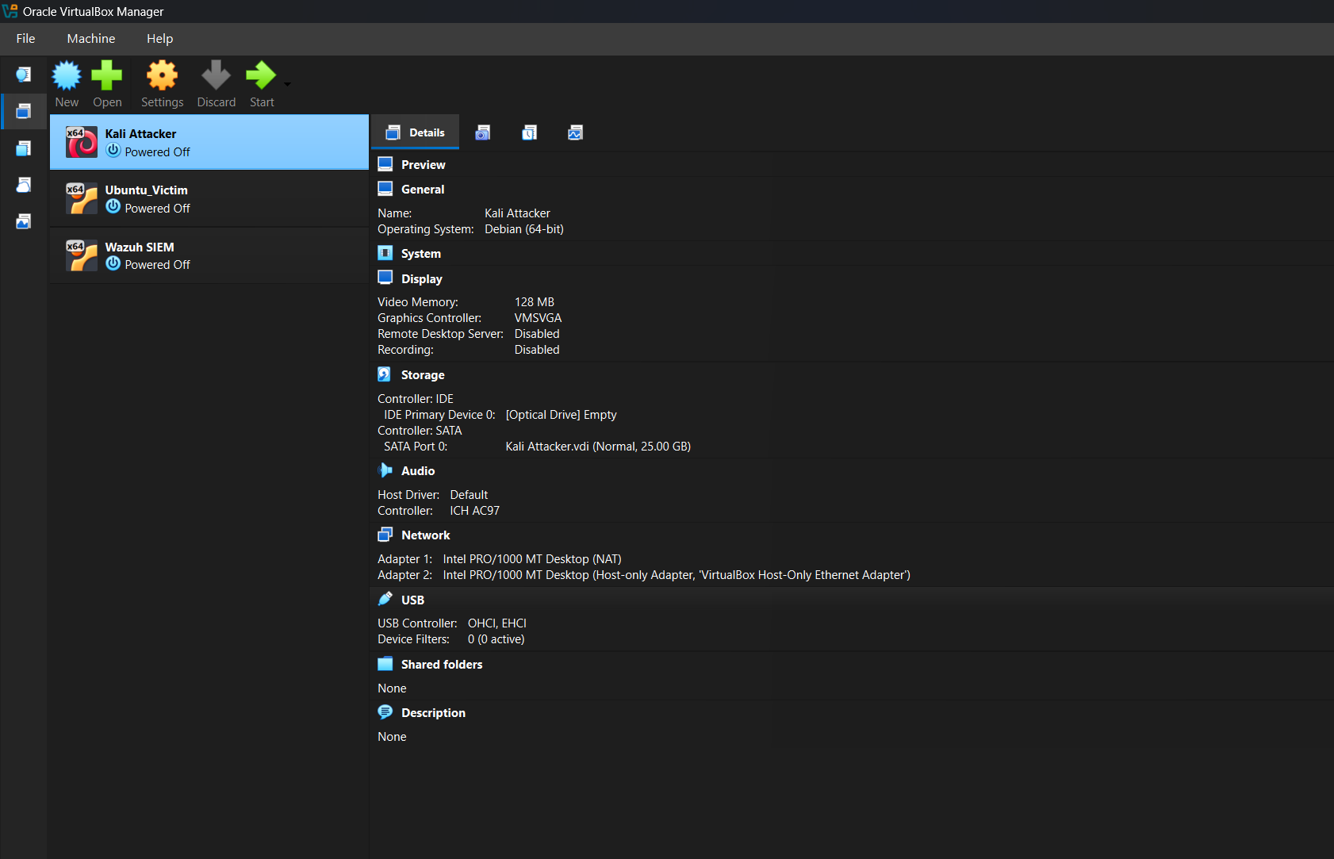Click the System chip icon
This screenshot has height=859, width=1334.
click(385, 253)
